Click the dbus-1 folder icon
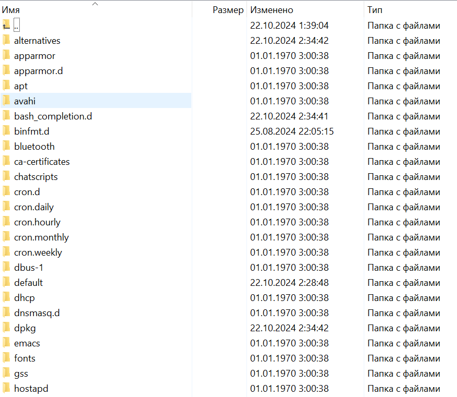 pos(6,268)
